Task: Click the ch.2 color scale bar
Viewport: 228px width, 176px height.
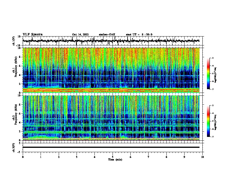Action: tap(208, 121)
